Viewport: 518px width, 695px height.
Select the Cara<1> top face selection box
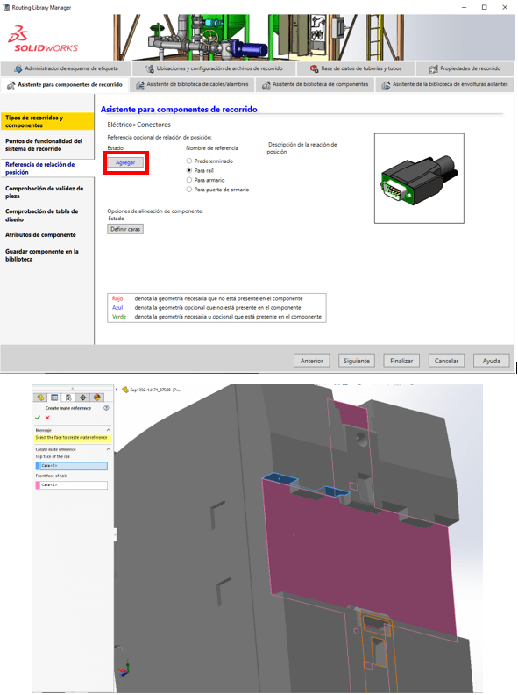pyautogui.click(x=74, y=466)
